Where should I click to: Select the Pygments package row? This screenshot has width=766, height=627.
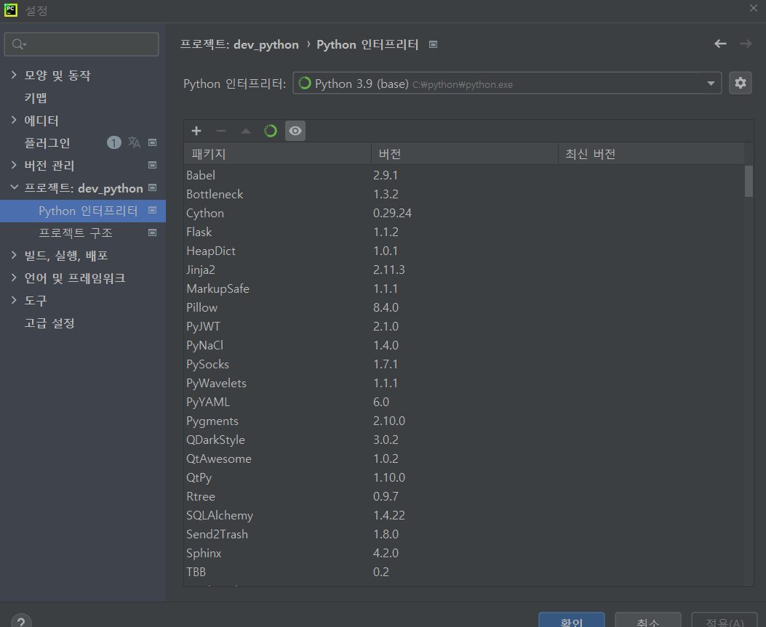pyautogui.click(x=464, y=421)
